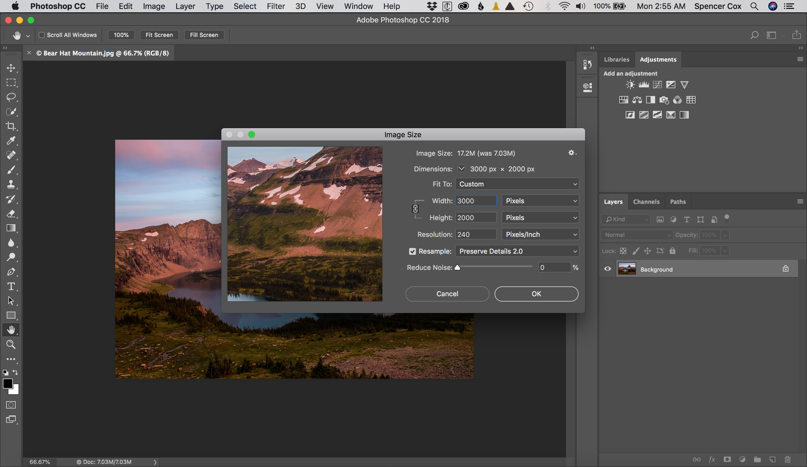This screenshot has width=807, height=467.
Task: Hide the Background layer visibility
Action: [x=608, y=268]
